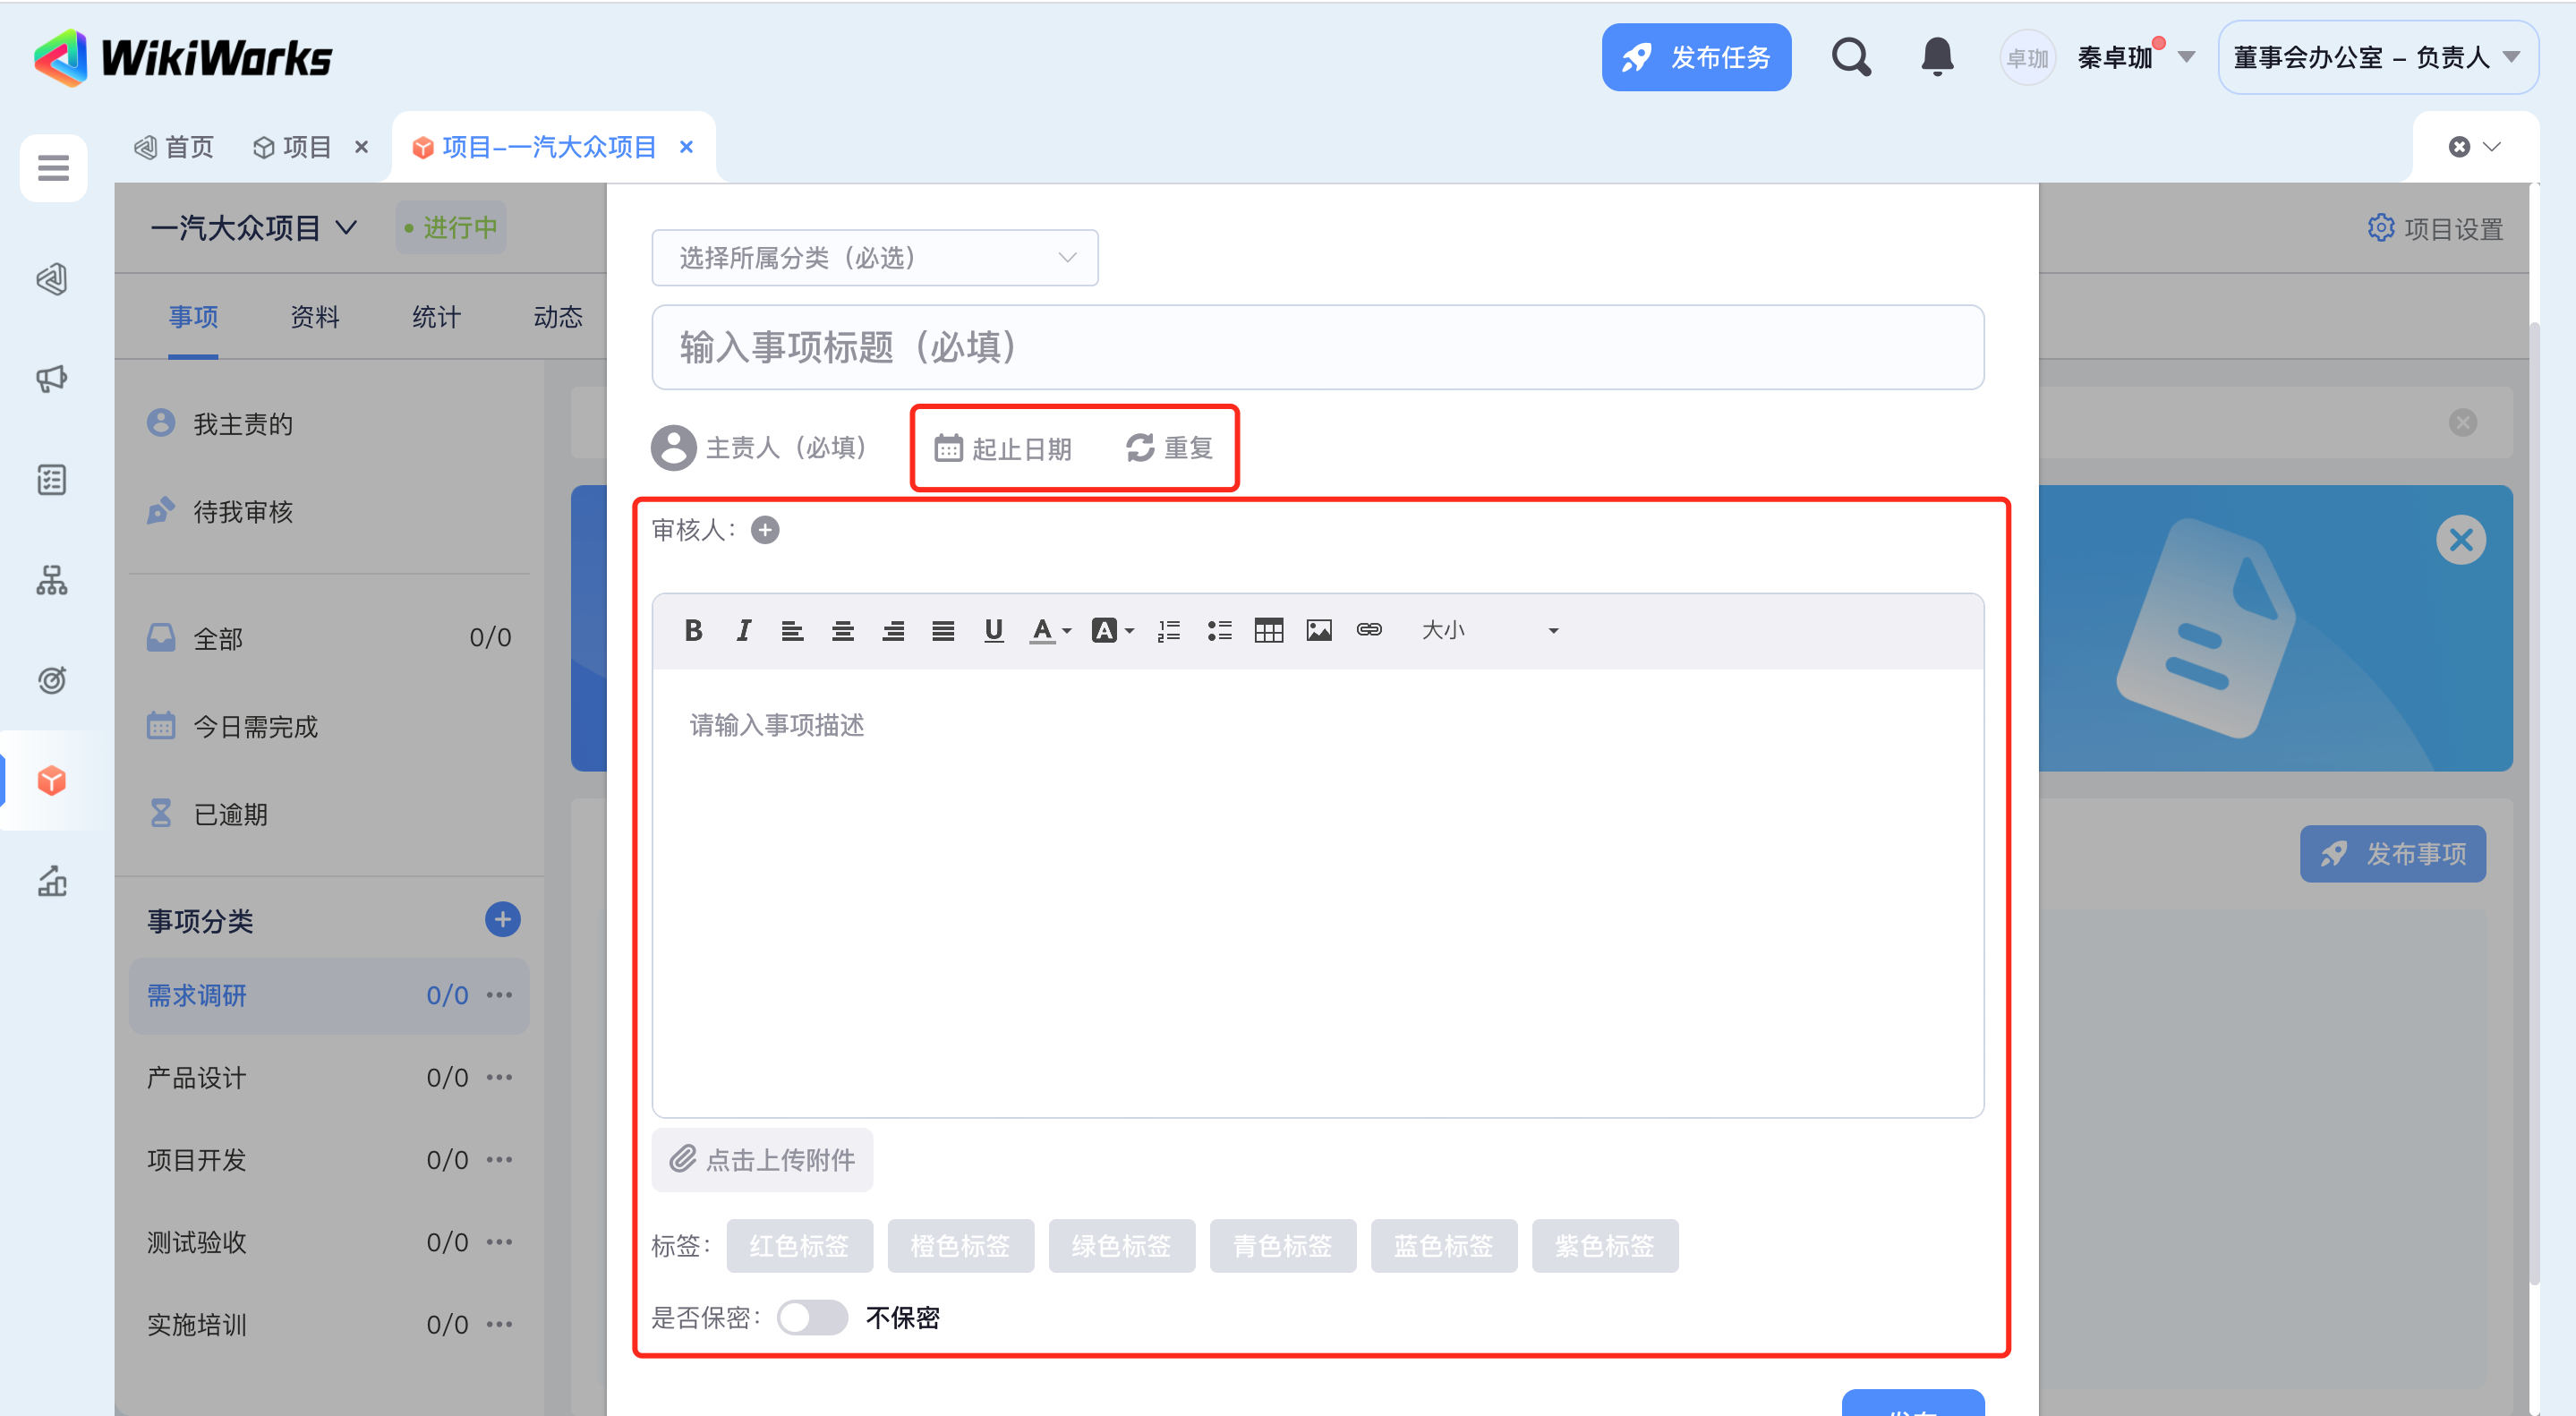The height and width of the screenshot is (1416, 2576).
Task: Click the insert image icon
Action: pyautogui.click(x=1318, y=630)
